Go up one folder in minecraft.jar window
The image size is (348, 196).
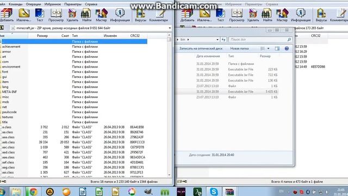[x=2, y=28]
